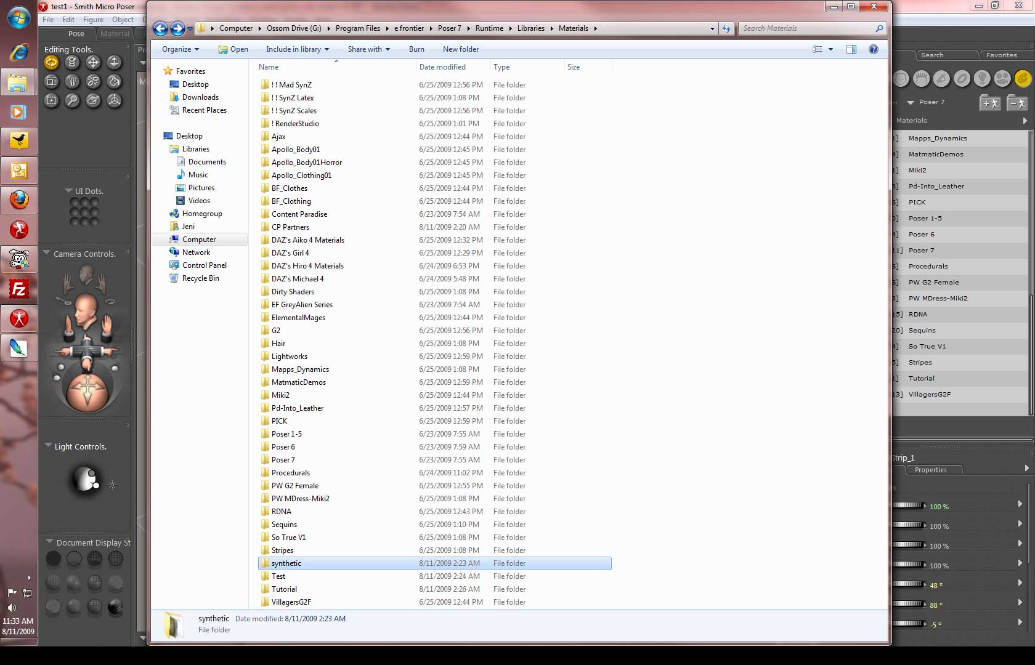Click the add-to-library folder plus icon
1035x665 pixels.
(x=990, y=103)
